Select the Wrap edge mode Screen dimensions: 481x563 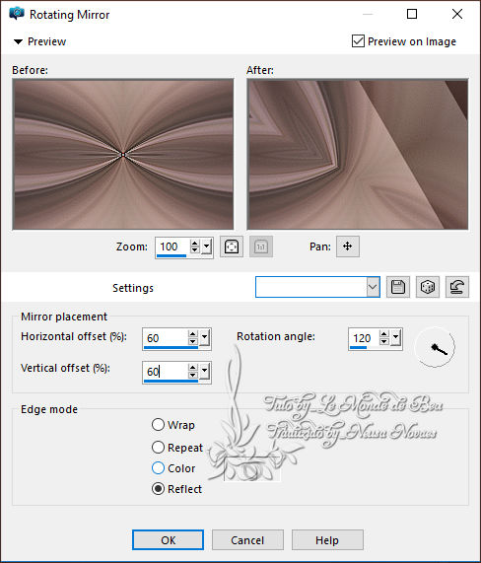(158, 424)
